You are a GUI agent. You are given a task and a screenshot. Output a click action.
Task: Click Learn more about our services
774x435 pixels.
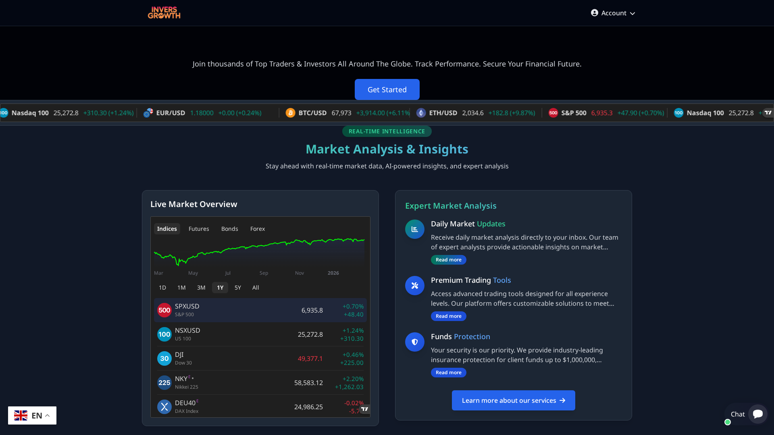pos(513,400)
